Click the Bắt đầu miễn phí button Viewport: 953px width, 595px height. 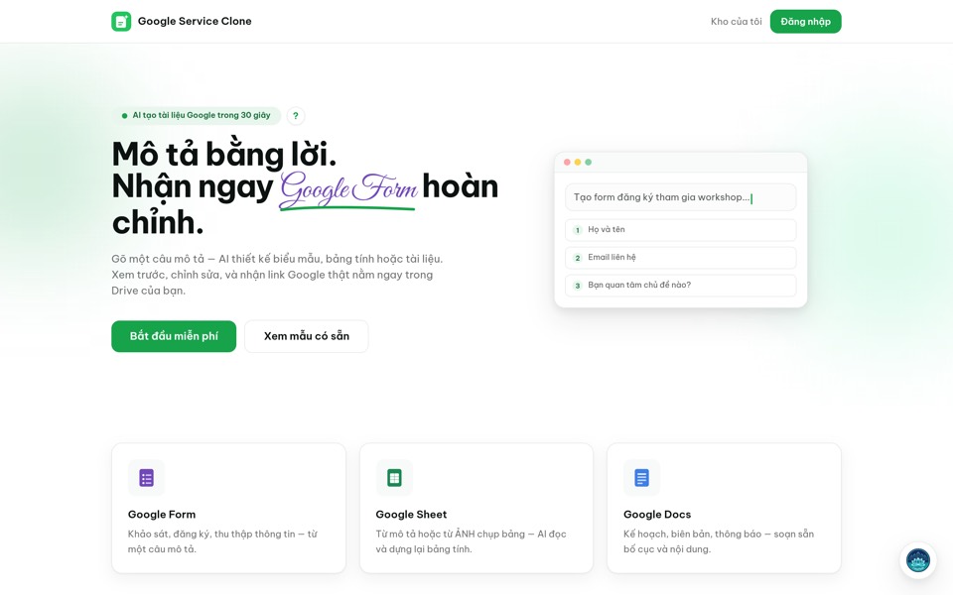coord(174,336)
